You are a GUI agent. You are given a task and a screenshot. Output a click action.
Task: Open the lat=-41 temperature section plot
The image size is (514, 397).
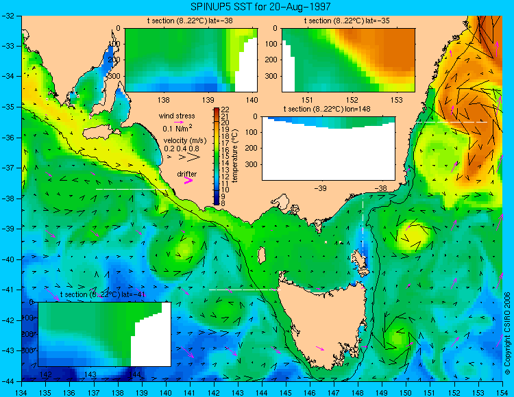point(105,334)
